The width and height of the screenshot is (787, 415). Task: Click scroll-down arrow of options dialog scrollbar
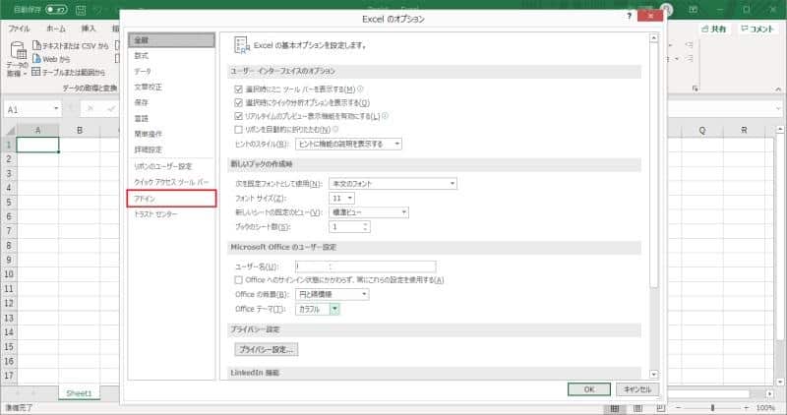coord(653,375)
